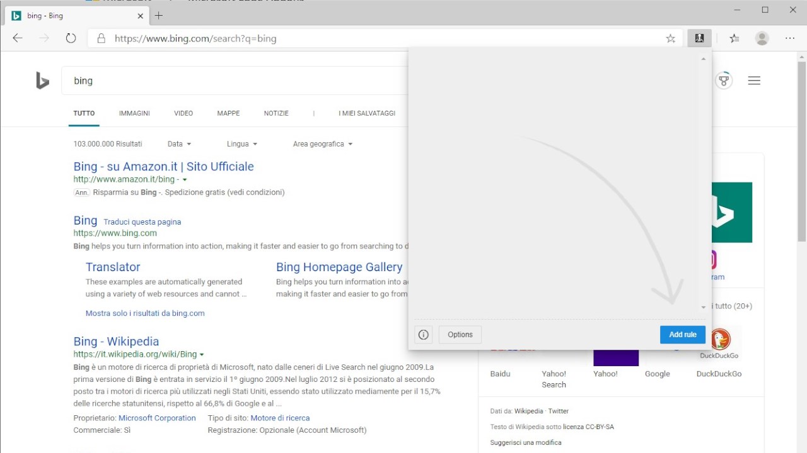Open the Bing hamburger menu
This screenshot has height=453, width=807.
[x=754, y=81]
